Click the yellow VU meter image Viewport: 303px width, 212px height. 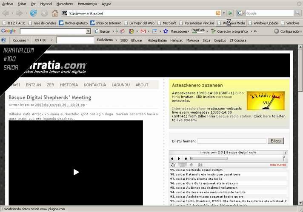266,100
